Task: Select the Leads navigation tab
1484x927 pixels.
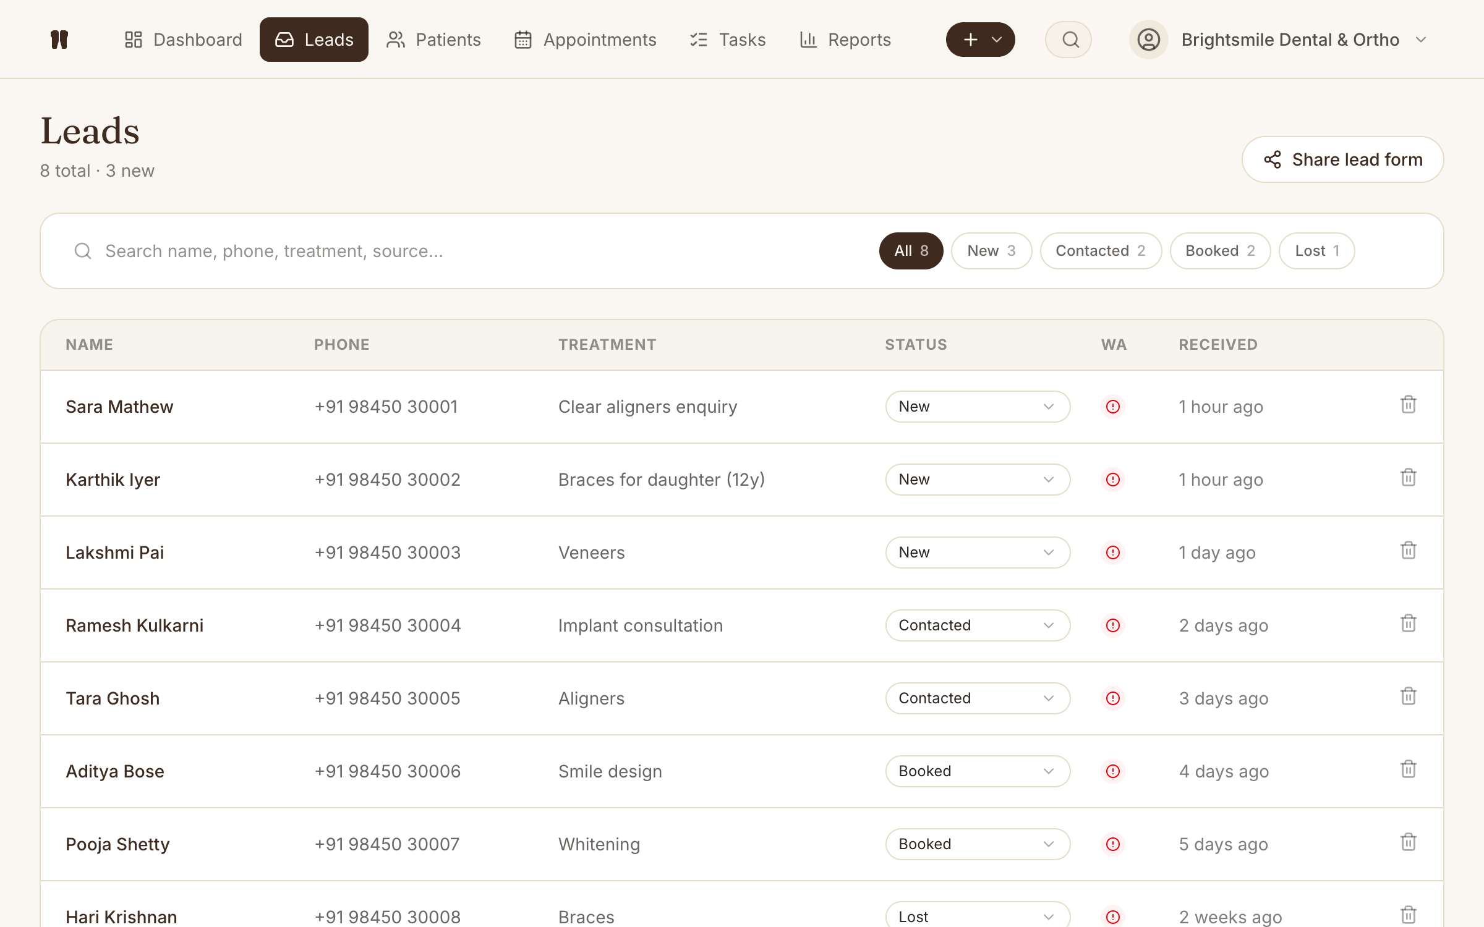Action: (314, 40)
